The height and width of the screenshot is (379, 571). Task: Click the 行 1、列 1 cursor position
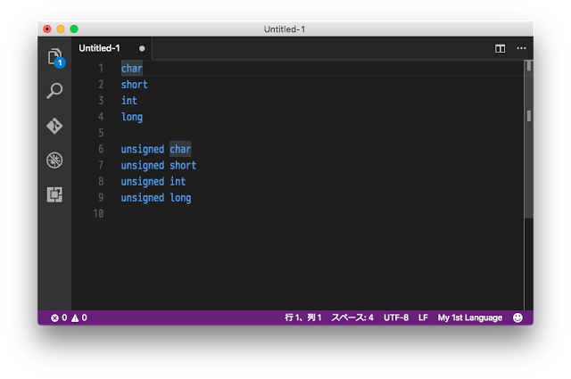coord(303,317)
